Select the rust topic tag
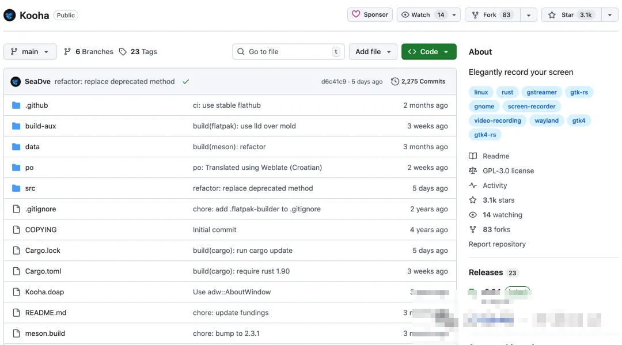This screenshot has width=622, height=345. 507,92
